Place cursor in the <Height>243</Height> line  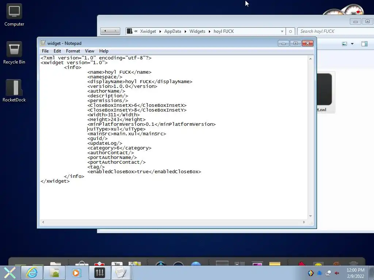pyautogui.click(x=117, y=120)
